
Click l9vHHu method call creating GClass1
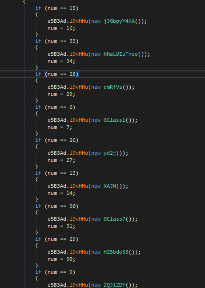[x=79, y=120]
